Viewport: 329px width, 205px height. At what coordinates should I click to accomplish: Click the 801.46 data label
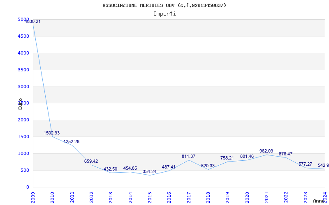tap(247, 156)
